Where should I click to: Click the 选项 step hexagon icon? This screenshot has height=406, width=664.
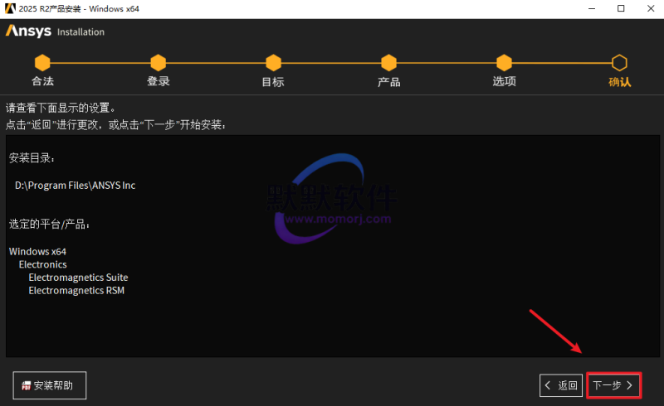504,63
